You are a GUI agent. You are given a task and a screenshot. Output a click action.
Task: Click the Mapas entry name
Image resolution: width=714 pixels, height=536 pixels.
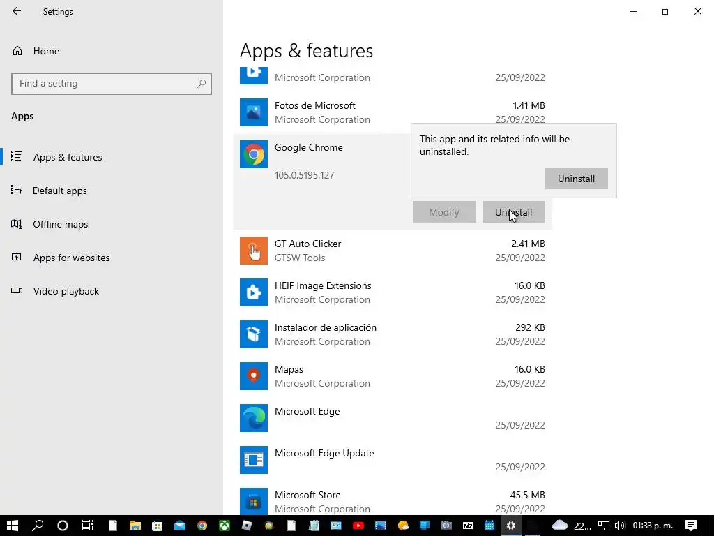click(x=289, y=369)
